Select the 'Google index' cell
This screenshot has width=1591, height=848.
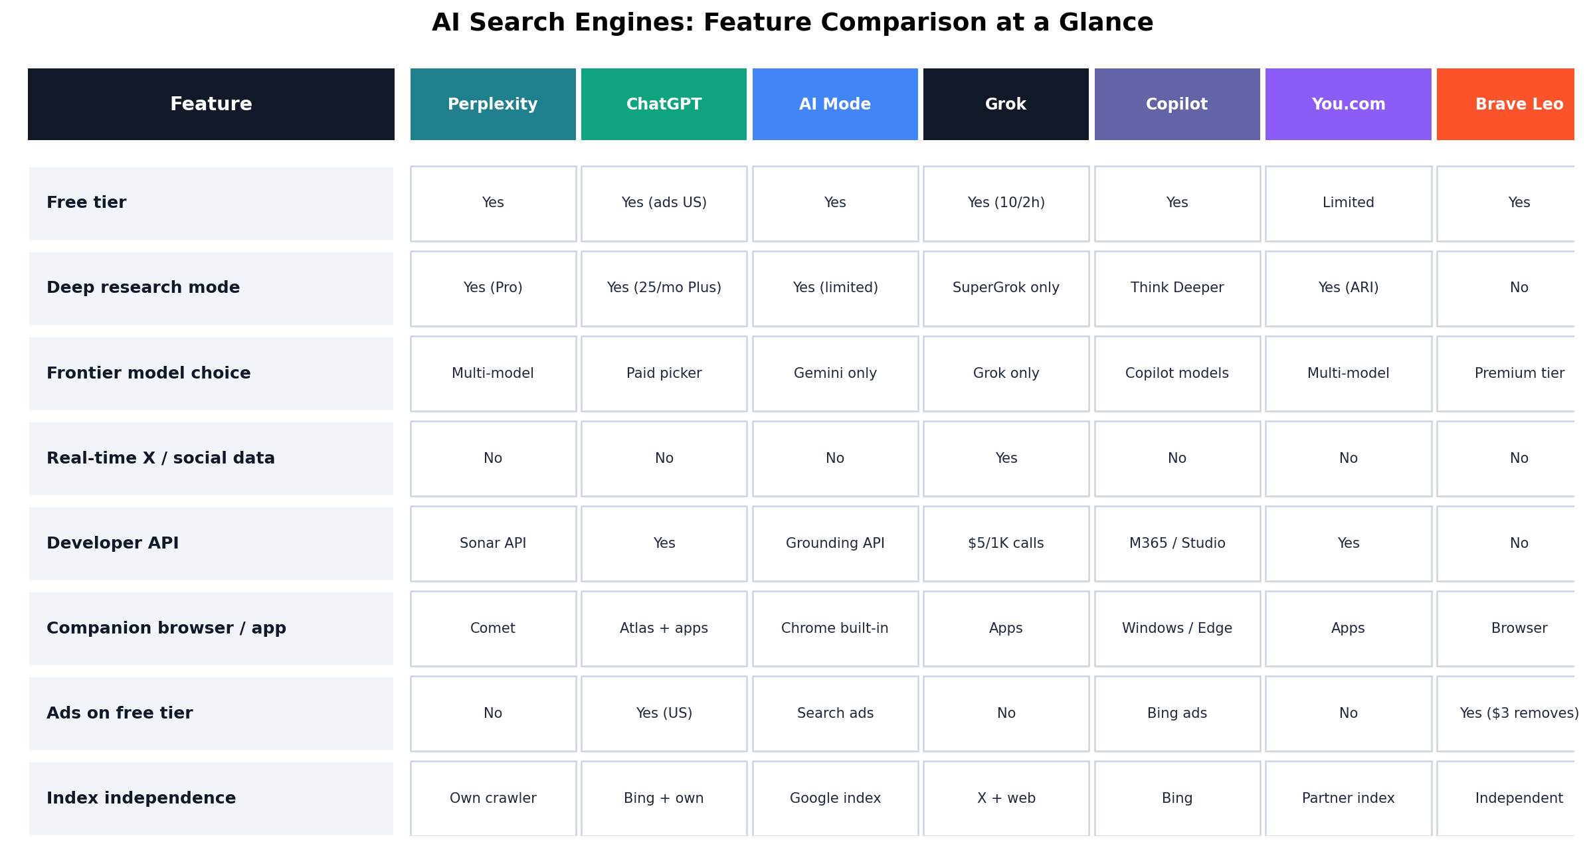click(835, 798)
